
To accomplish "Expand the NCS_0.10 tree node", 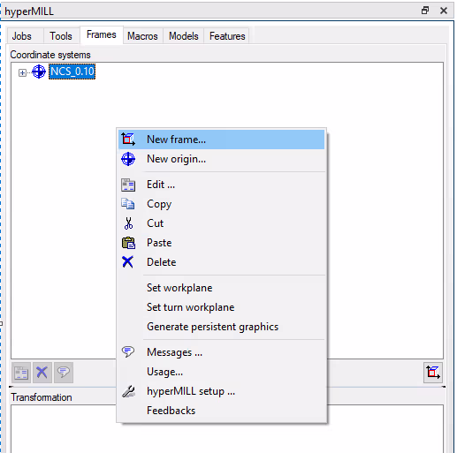I will click(x=22, y=72).
